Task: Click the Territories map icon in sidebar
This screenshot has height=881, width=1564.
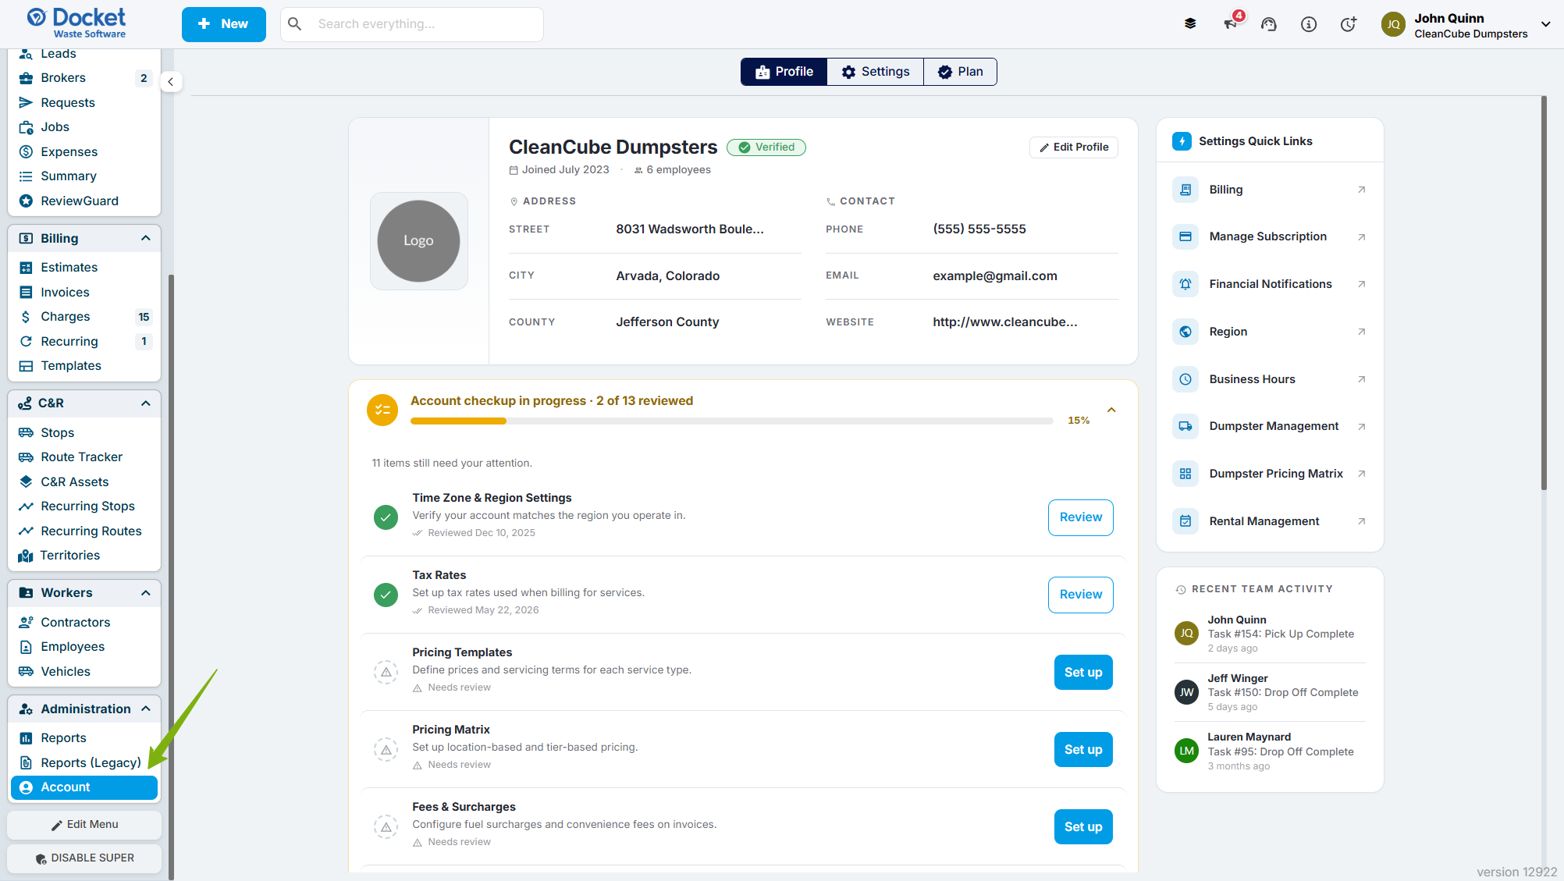Action: point(26,556)
